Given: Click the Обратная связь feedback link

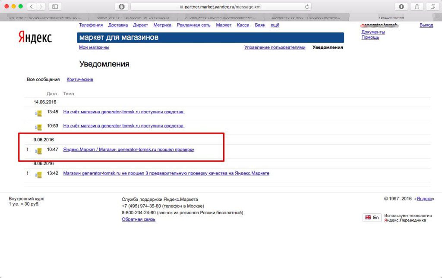Looking at the screenshot, I should 139,219.
